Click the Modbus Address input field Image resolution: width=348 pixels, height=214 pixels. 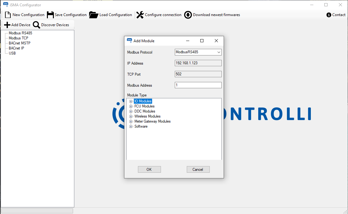pyautogui.click(x=198, y=85)
